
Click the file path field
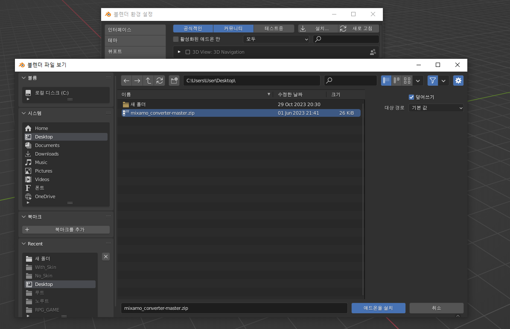[x=251, y=81]
